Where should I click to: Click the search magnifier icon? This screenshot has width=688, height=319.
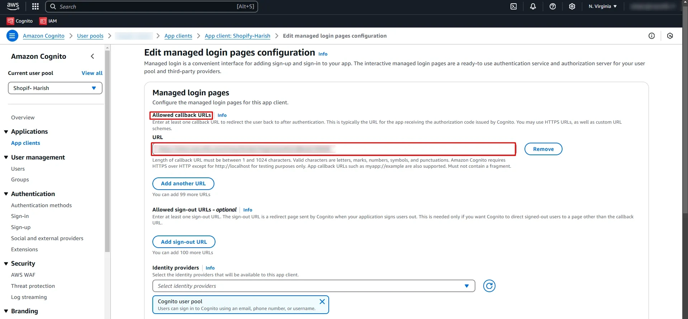tap(53, 6)
